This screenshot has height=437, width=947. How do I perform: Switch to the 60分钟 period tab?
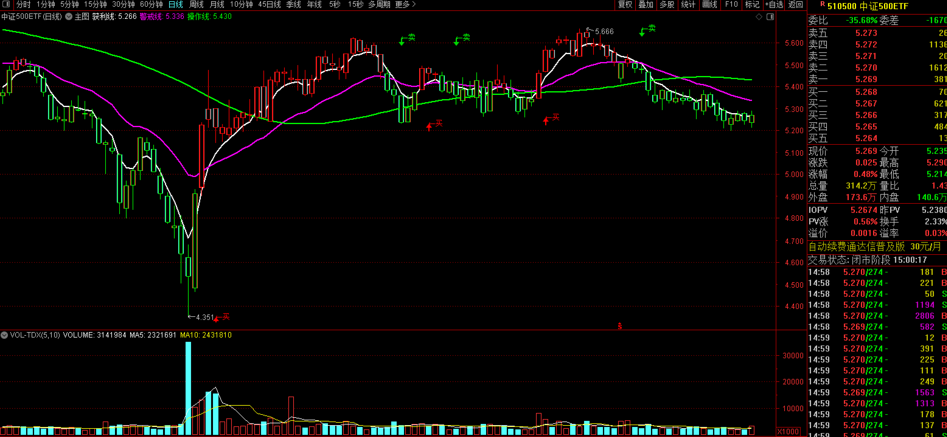151,5
